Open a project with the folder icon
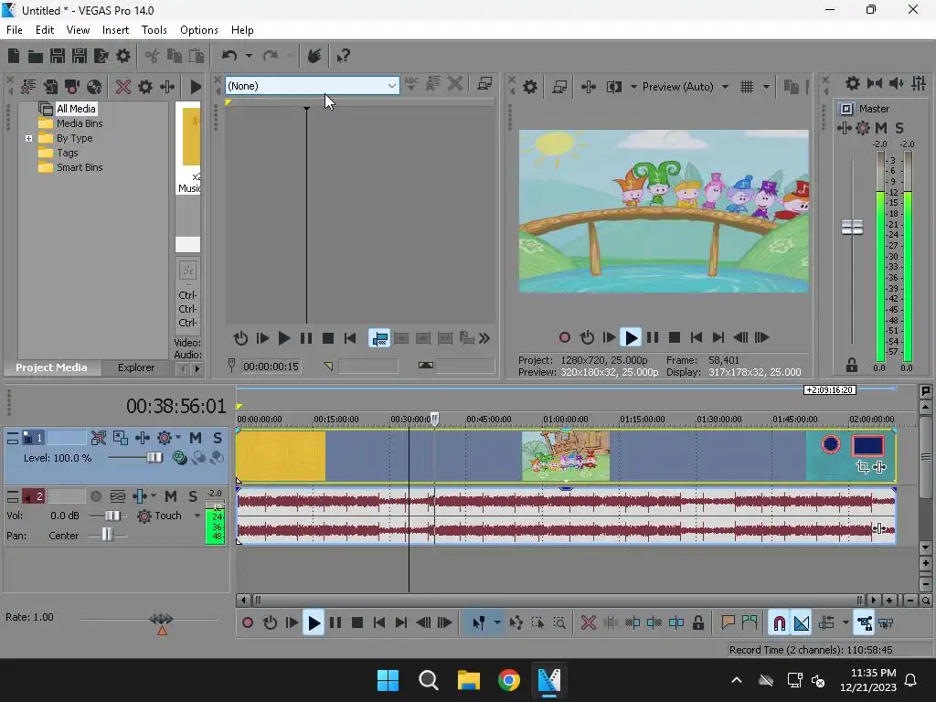The image size is (936, 702). 36,56
